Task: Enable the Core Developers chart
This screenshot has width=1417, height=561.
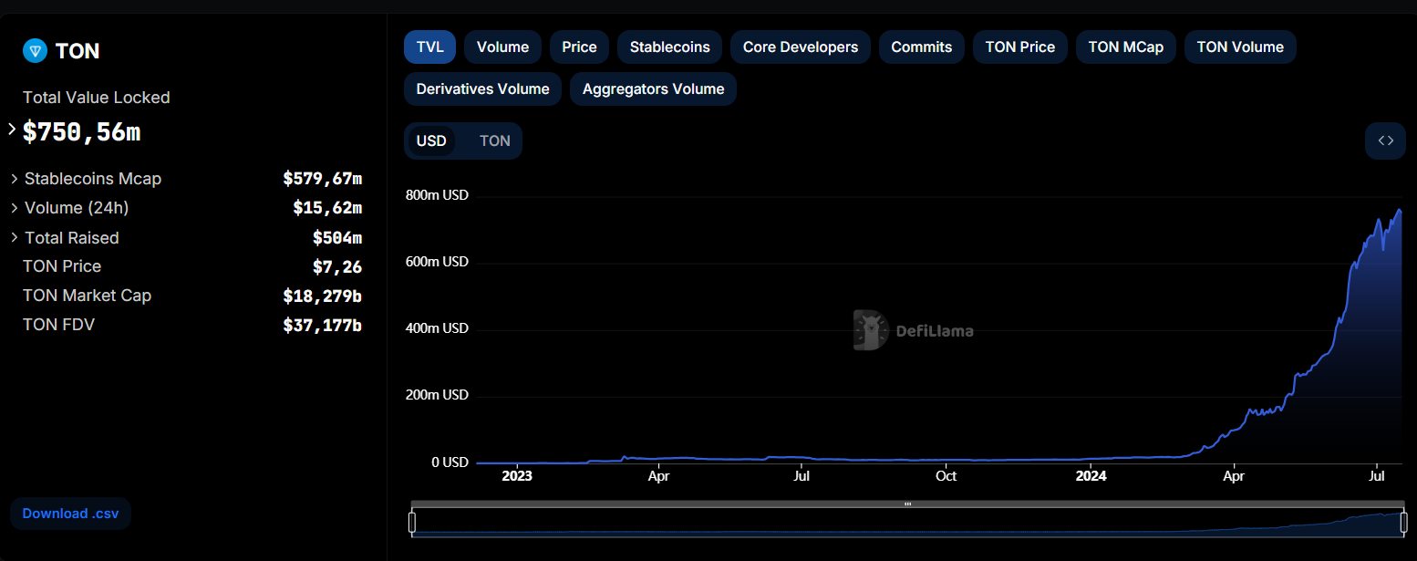Action: pos(800,47)
